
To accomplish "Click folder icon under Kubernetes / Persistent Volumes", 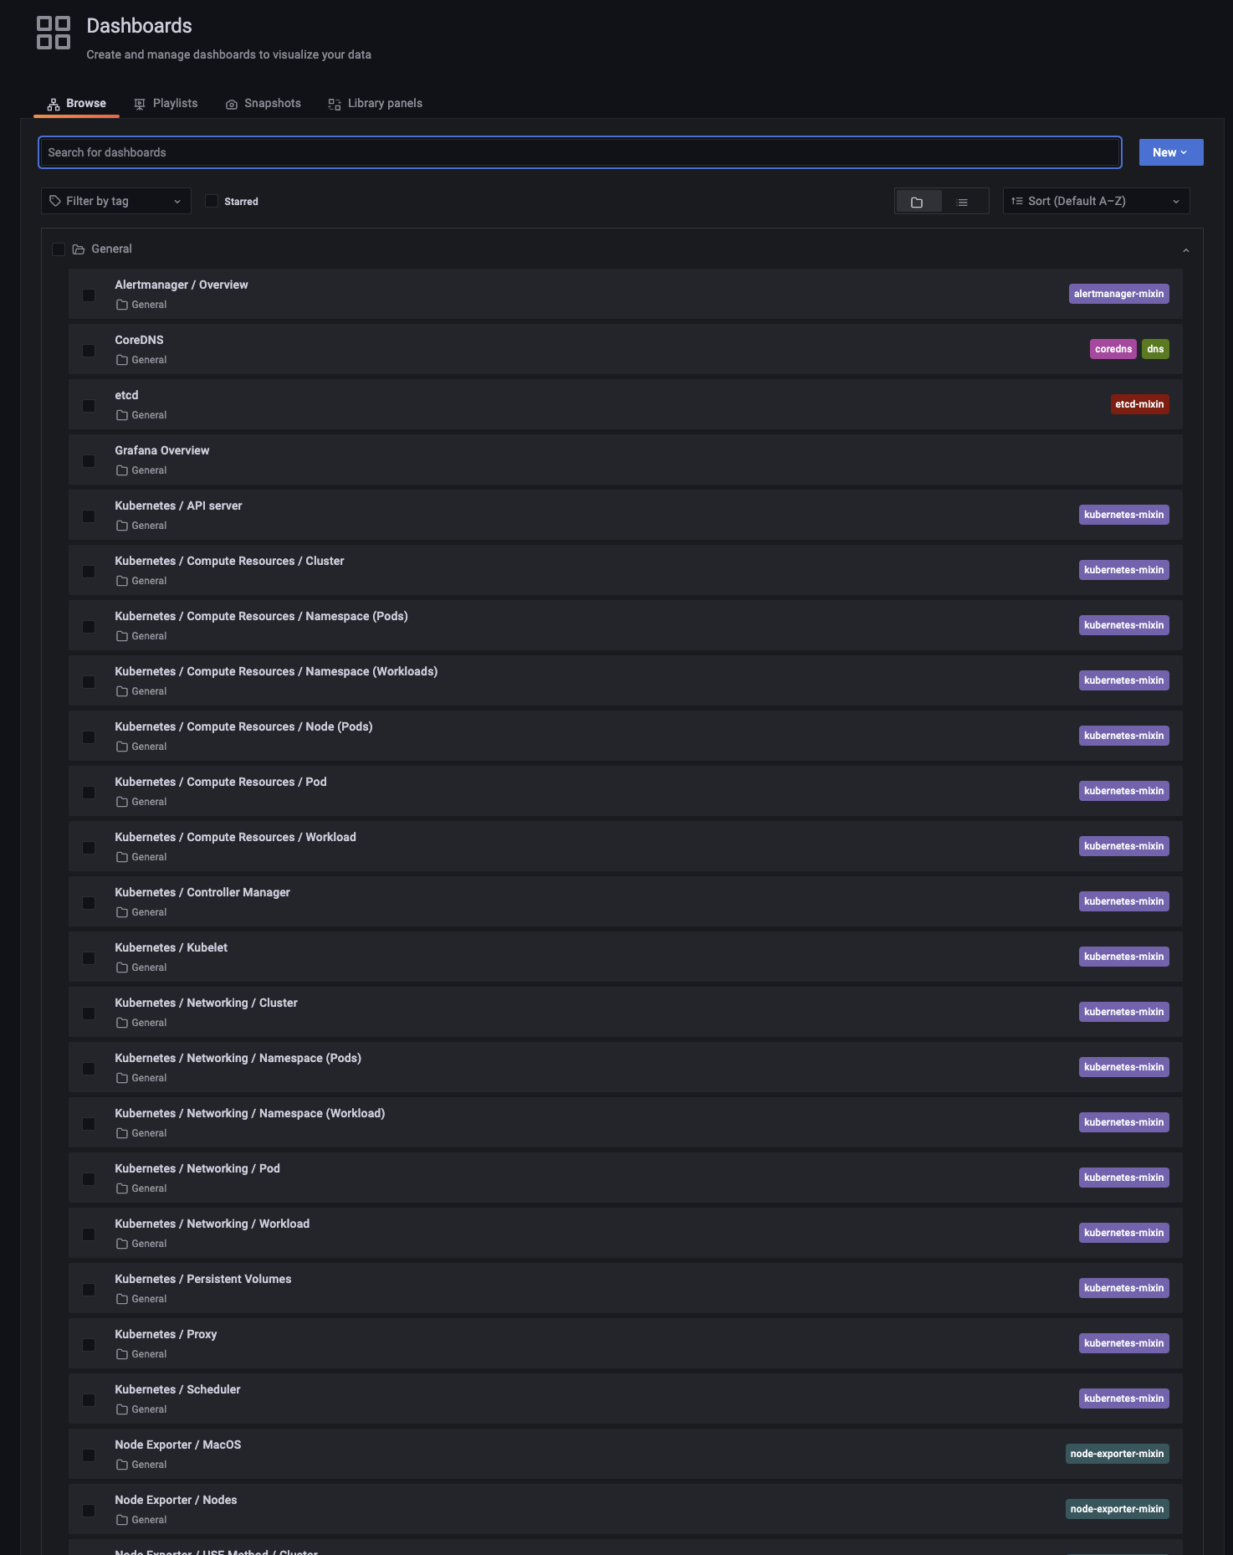I will (122, 1299).
